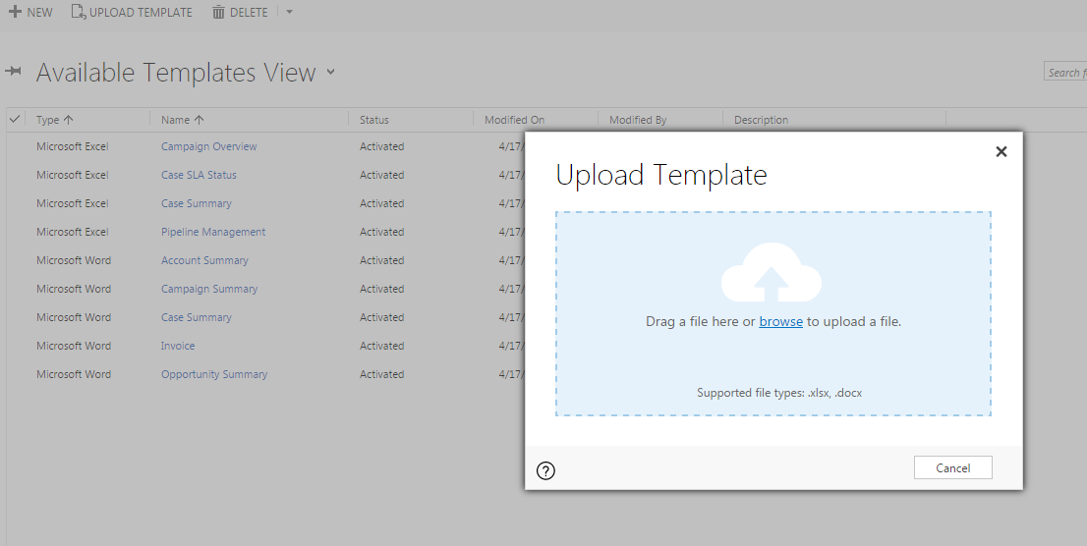Sort by the Description column header
1087x546 pixels.
click(761, 120)
